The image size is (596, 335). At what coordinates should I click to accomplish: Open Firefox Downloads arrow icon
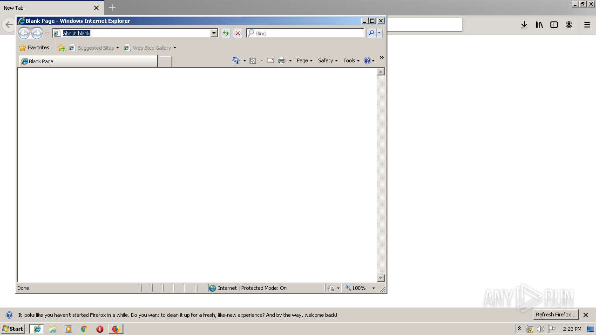tap(524, 25)
